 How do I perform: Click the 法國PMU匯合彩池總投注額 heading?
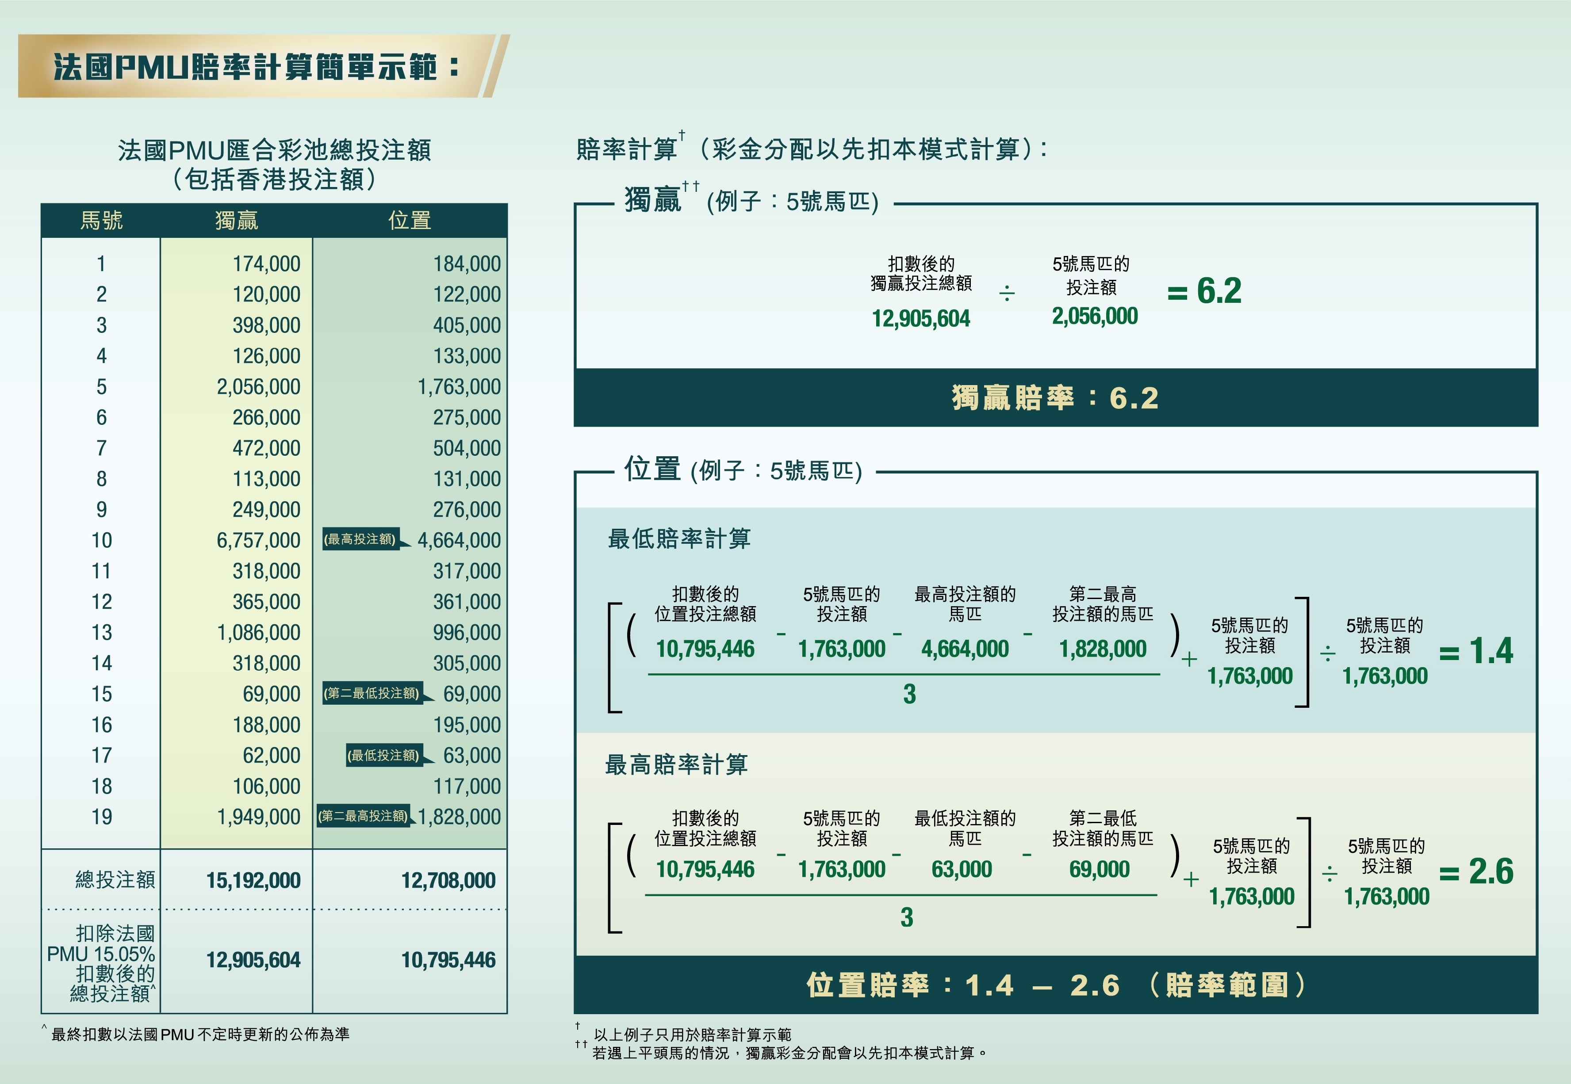(x=274, y=149)
